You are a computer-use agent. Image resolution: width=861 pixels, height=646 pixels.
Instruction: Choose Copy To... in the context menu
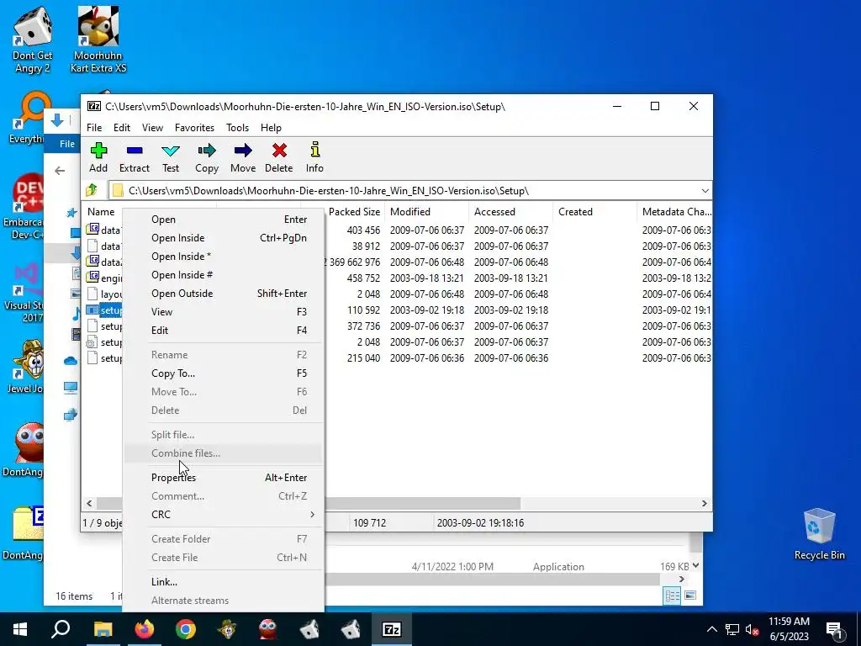point(224,373)
